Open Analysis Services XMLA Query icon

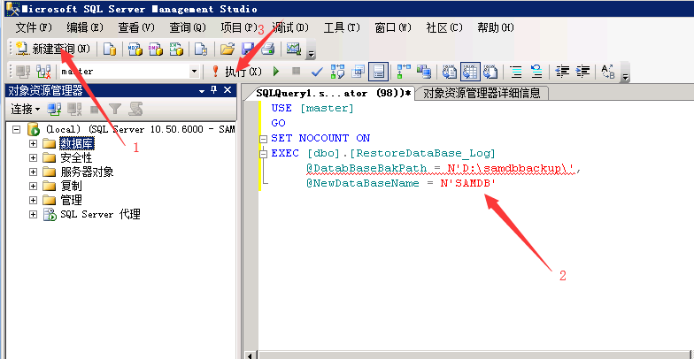click(x=176, y=50)
